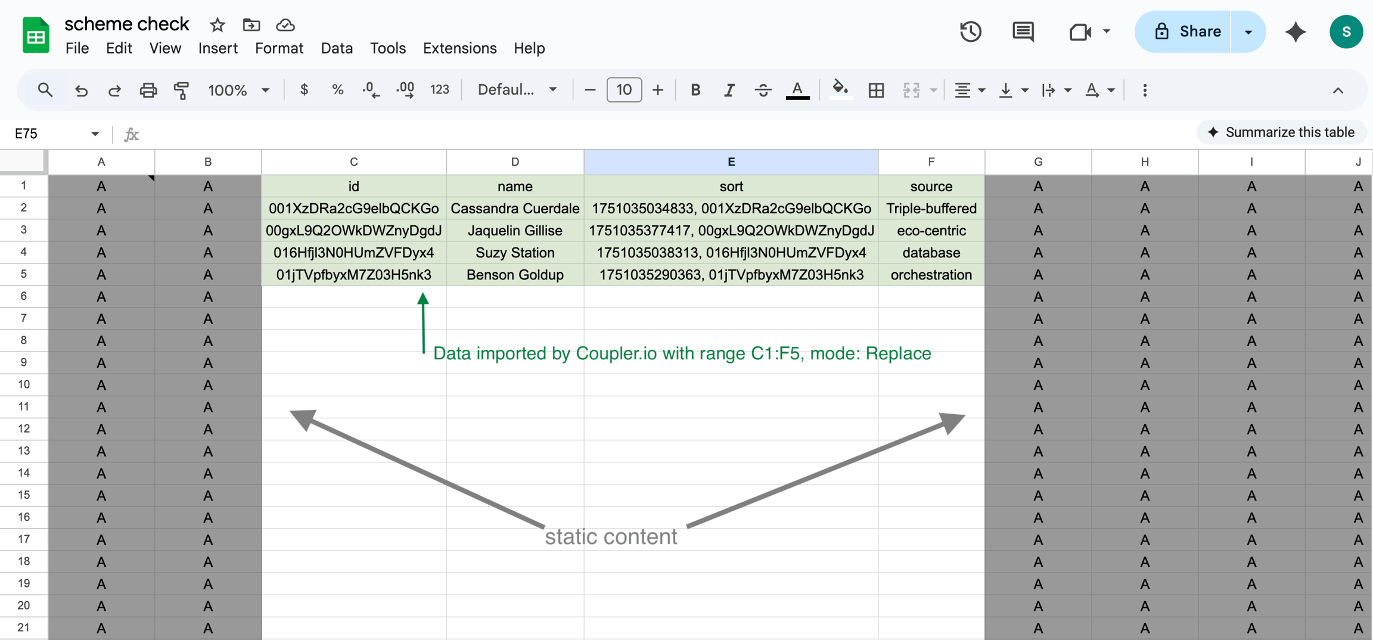Open more toolbar options three dots

click(1145, 90)
